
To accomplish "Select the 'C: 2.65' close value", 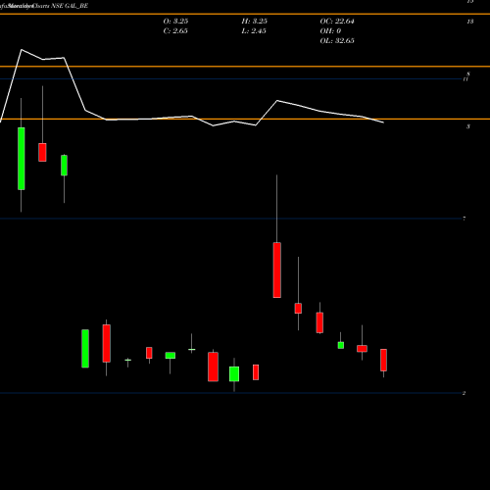I will click(x=175, y=31).
